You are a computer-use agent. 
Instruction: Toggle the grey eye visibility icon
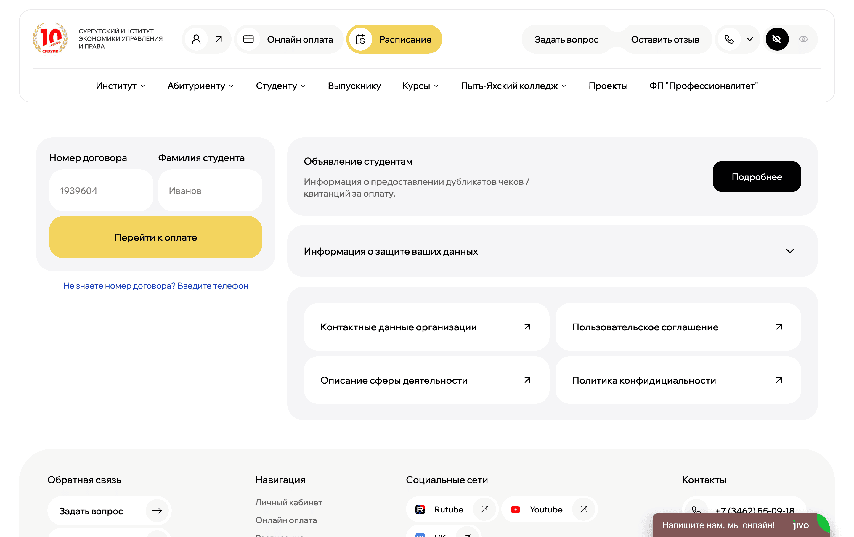tap(803, 39)
